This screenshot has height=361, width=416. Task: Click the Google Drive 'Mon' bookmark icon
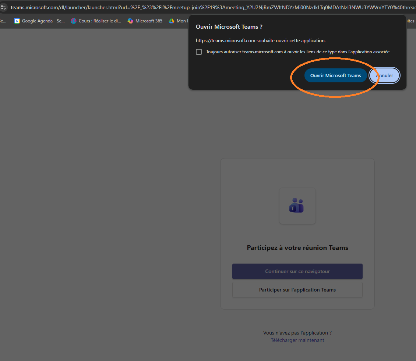pyautogui.click(x=172, y=21)
